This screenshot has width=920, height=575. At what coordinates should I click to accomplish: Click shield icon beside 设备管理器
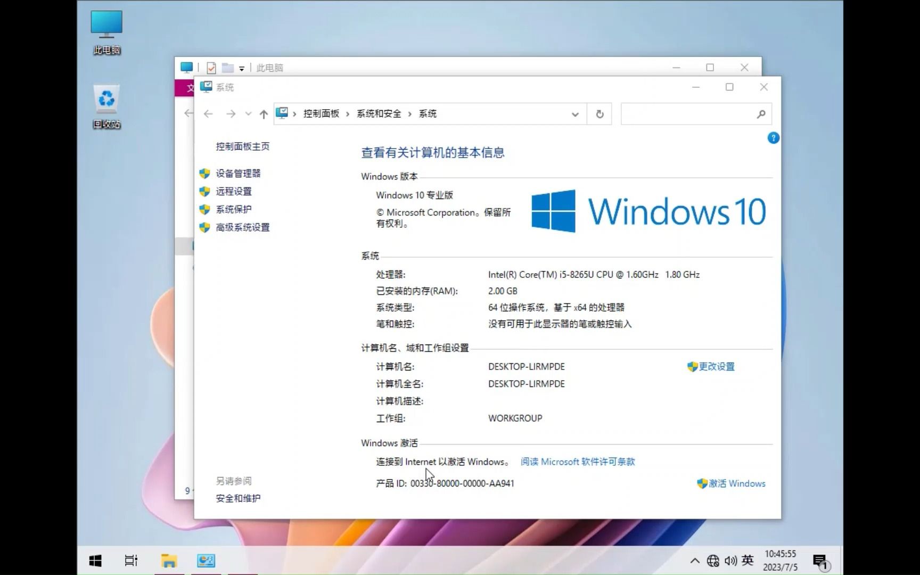click(x=204, y=174)
